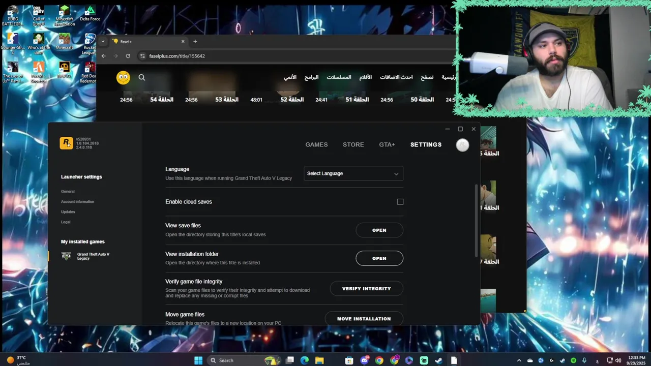This screenshot has height=366, width=651.
Task: Open episode الحلقة 53 on Fasel
Action: [x=227, y=100]
